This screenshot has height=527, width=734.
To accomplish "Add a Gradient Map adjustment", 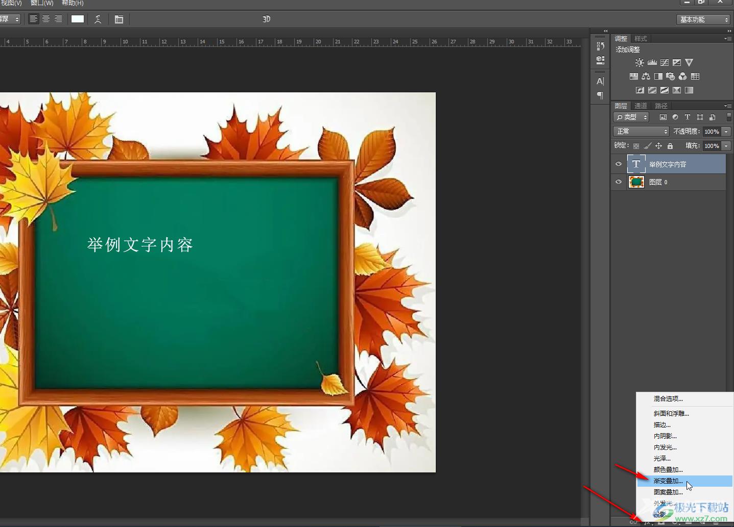I will 689,90.
